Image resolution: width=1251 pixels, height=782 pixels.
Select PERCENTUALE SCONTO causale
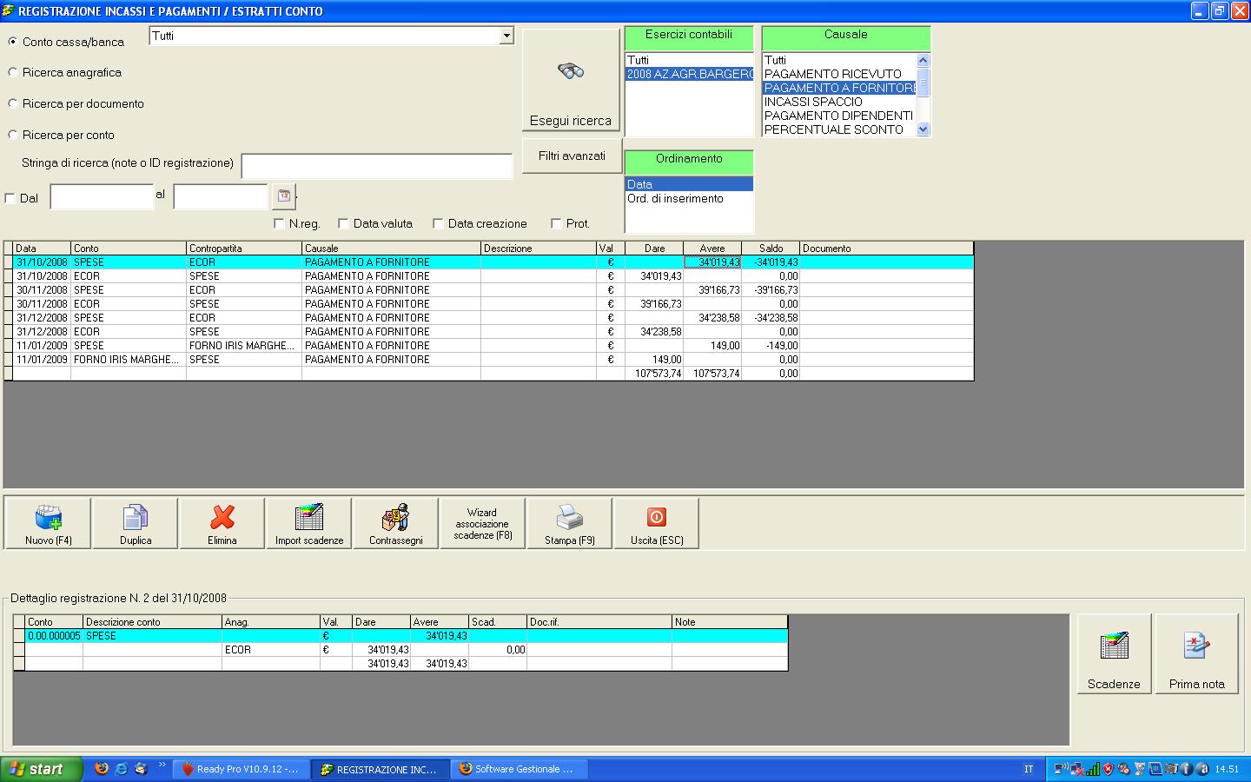click(839, 129)
